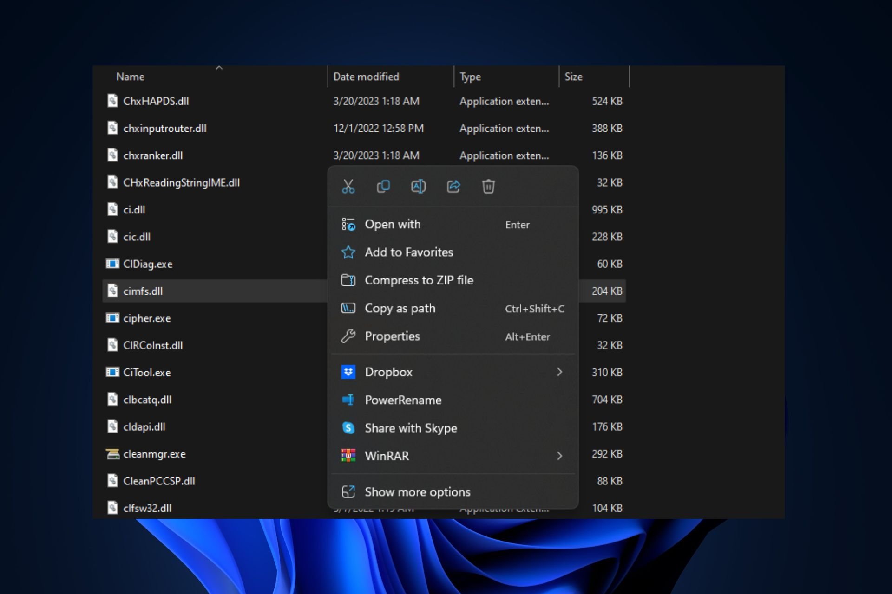Select the cldapi.dll file

click(x=144, y=427)
